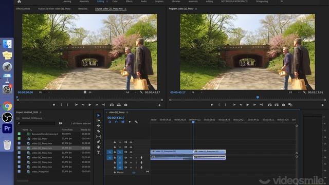This screenshot has width=329, height=185.
Task: Mute the A1 audio track
Action: 131,158
